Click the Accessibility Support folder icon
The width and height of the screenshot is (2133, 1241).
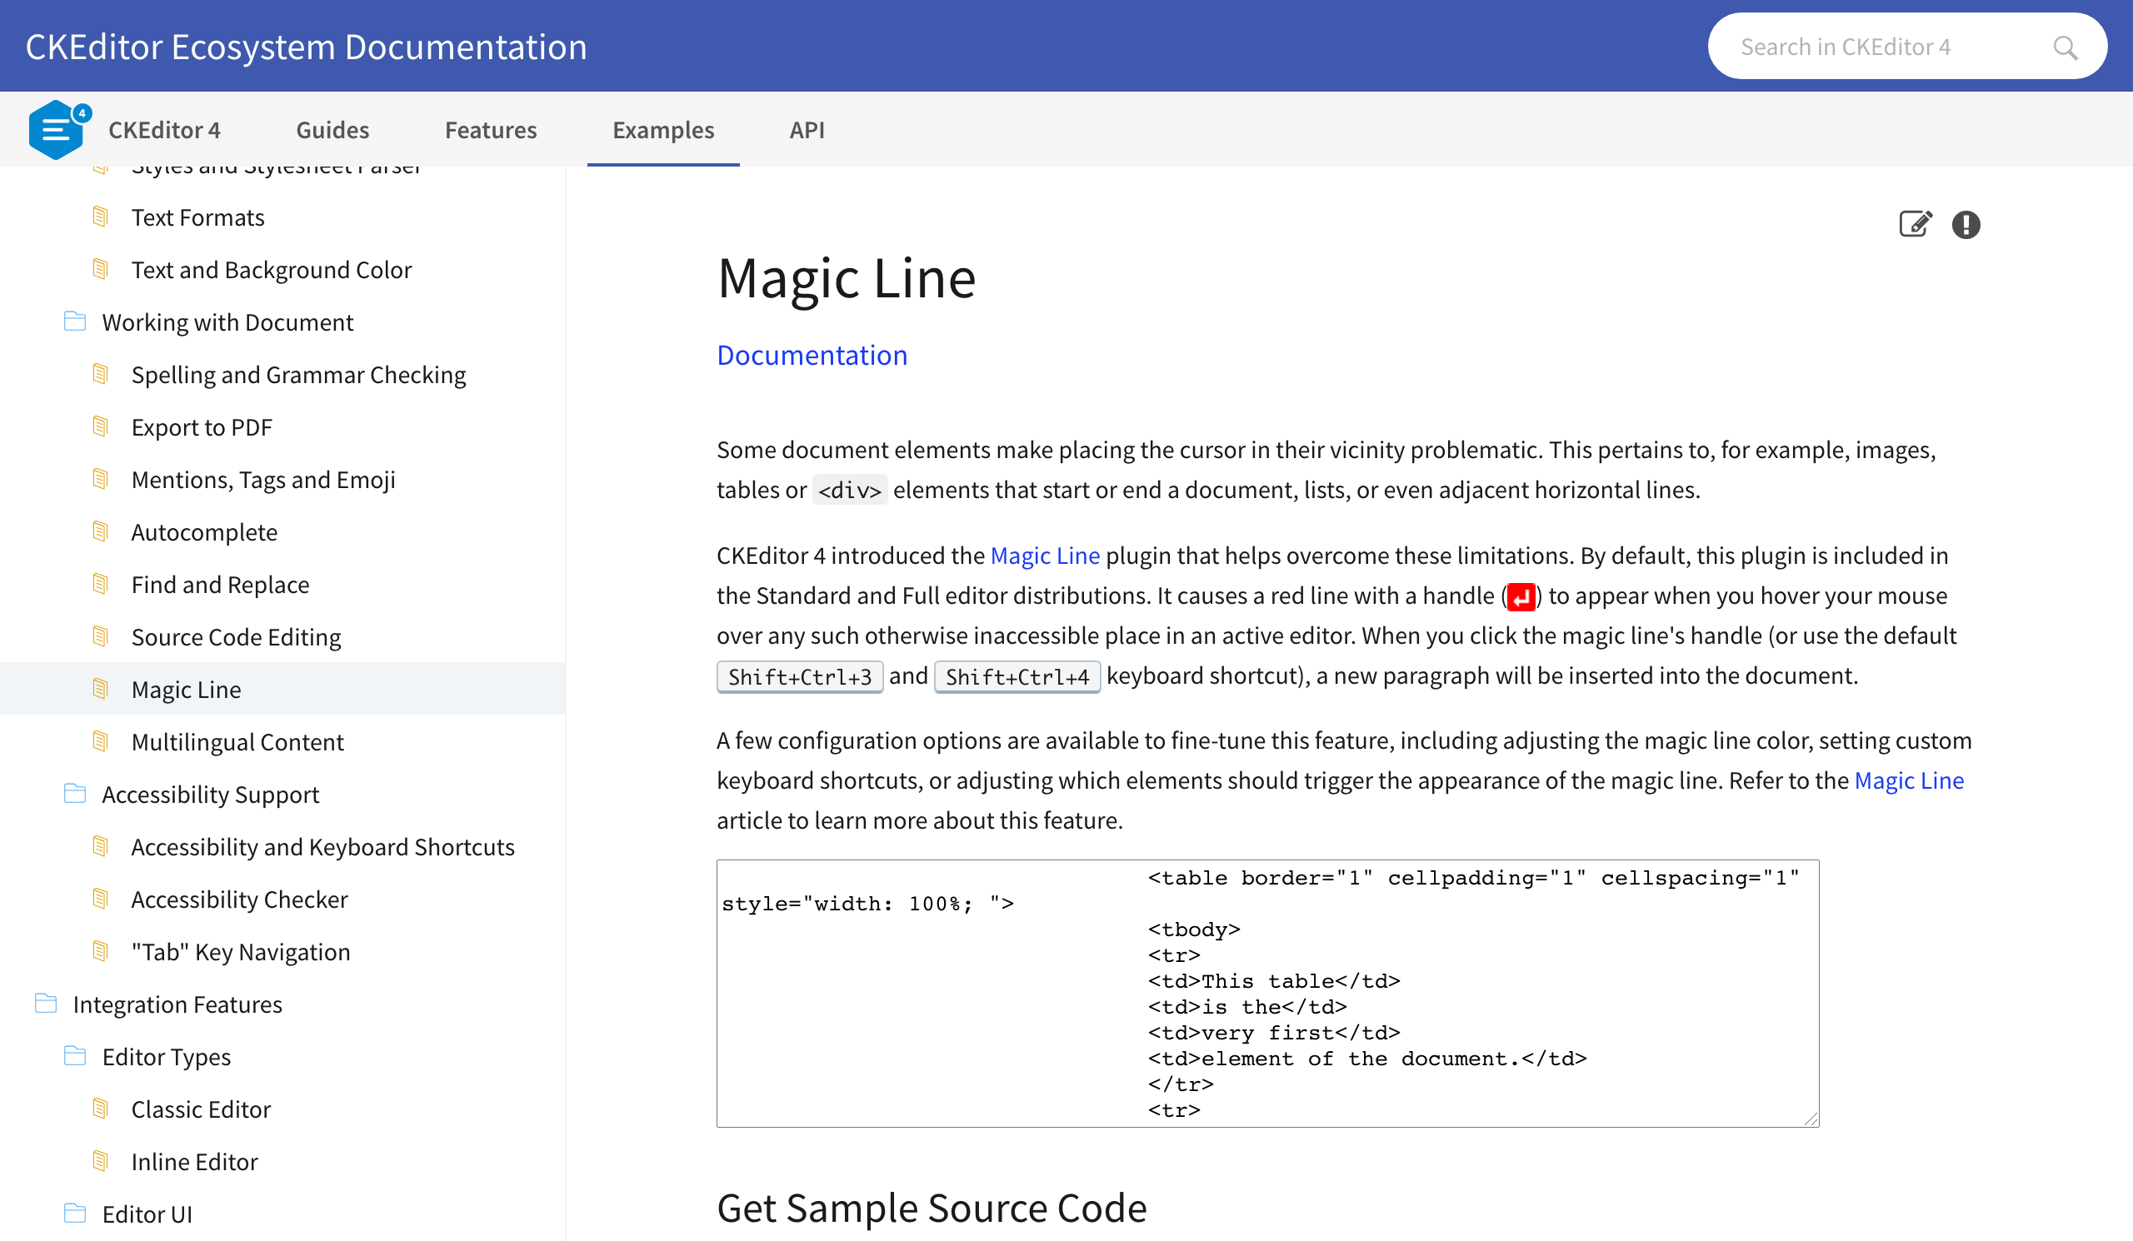click(x=75, y=794)
